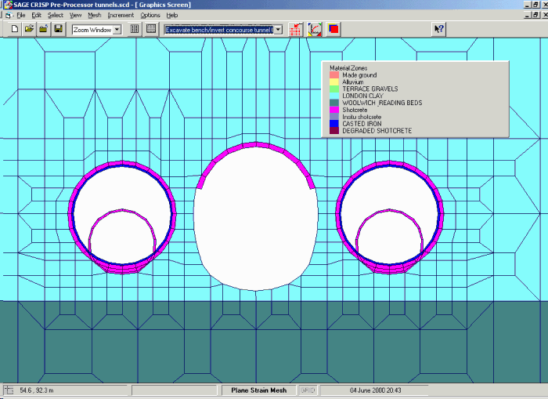Click the Shotcrete magenta swatch
The width and height of the screenshot is (548, 399).
334,110
